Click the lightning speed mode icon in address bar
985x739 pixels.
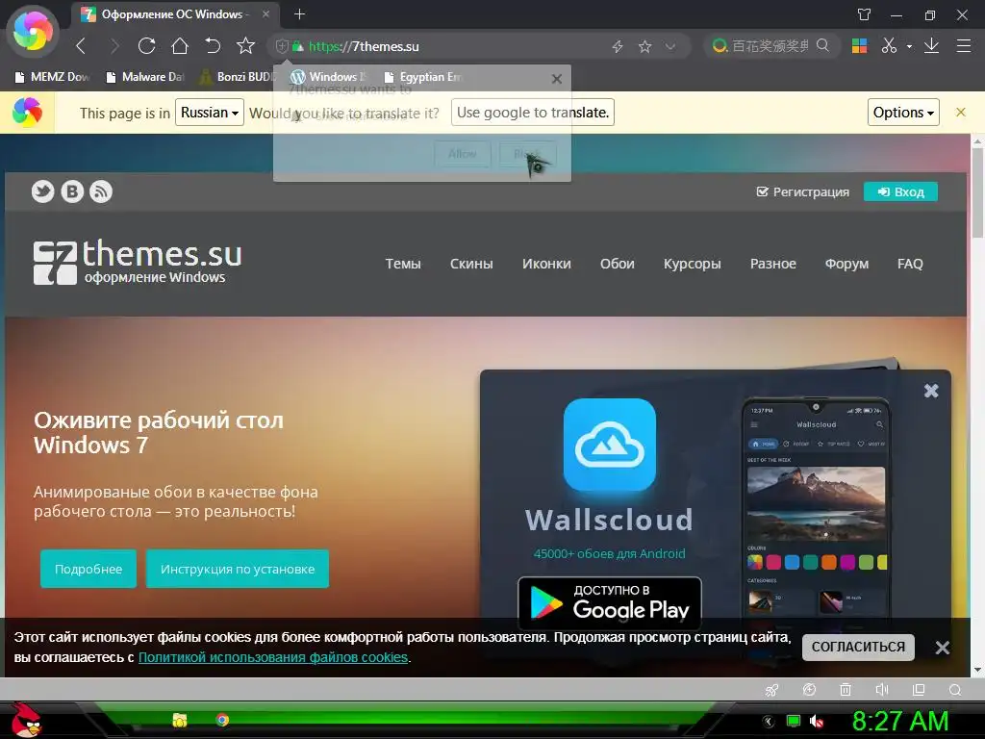tap(618, 46)
